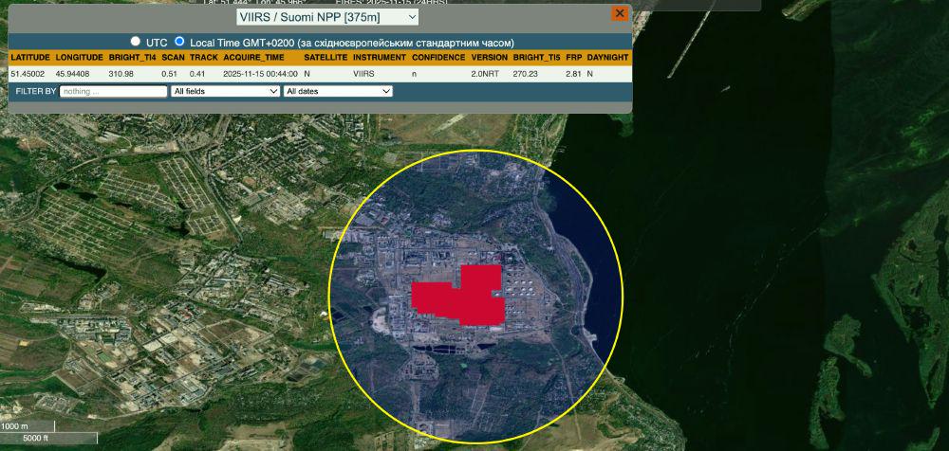Close the fire data table panel
Screen dimensions: 949x451
(x=619, y=13)
